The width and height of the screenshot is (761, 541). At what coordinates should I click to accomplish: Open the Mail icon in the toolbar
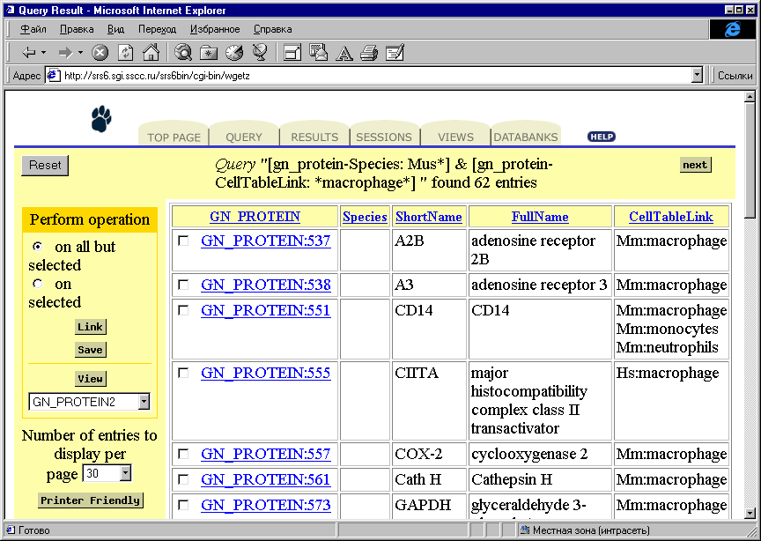(x=319, y=52)
